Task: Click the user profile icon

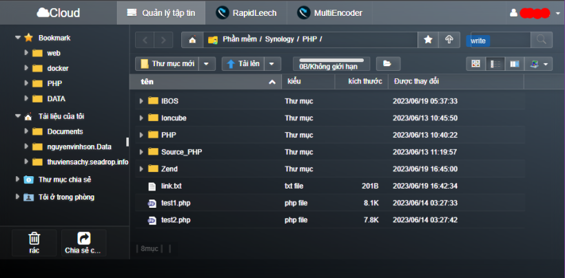Action: click(x=513, y=13)
